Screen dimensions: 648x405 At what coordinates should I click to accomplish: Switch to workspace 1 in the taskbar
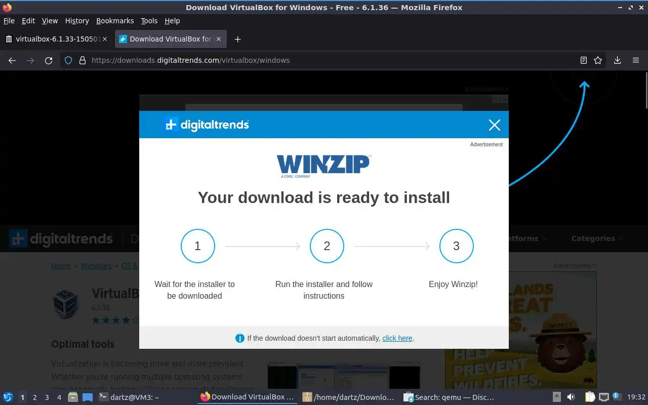coord(22,397)
